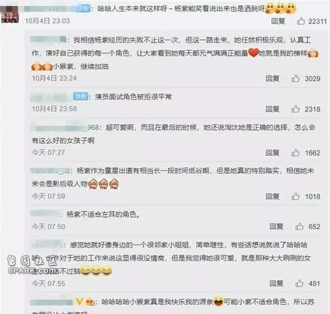Click the blue 铁粉 badge on 23:58 comment
Viewport: 330px width, 314px height.
[x=80, y=96]
